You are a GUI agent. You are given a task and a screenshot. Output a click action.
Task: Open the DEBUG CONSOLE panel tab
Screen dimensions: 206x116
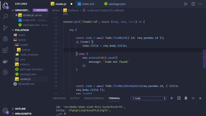94,98
